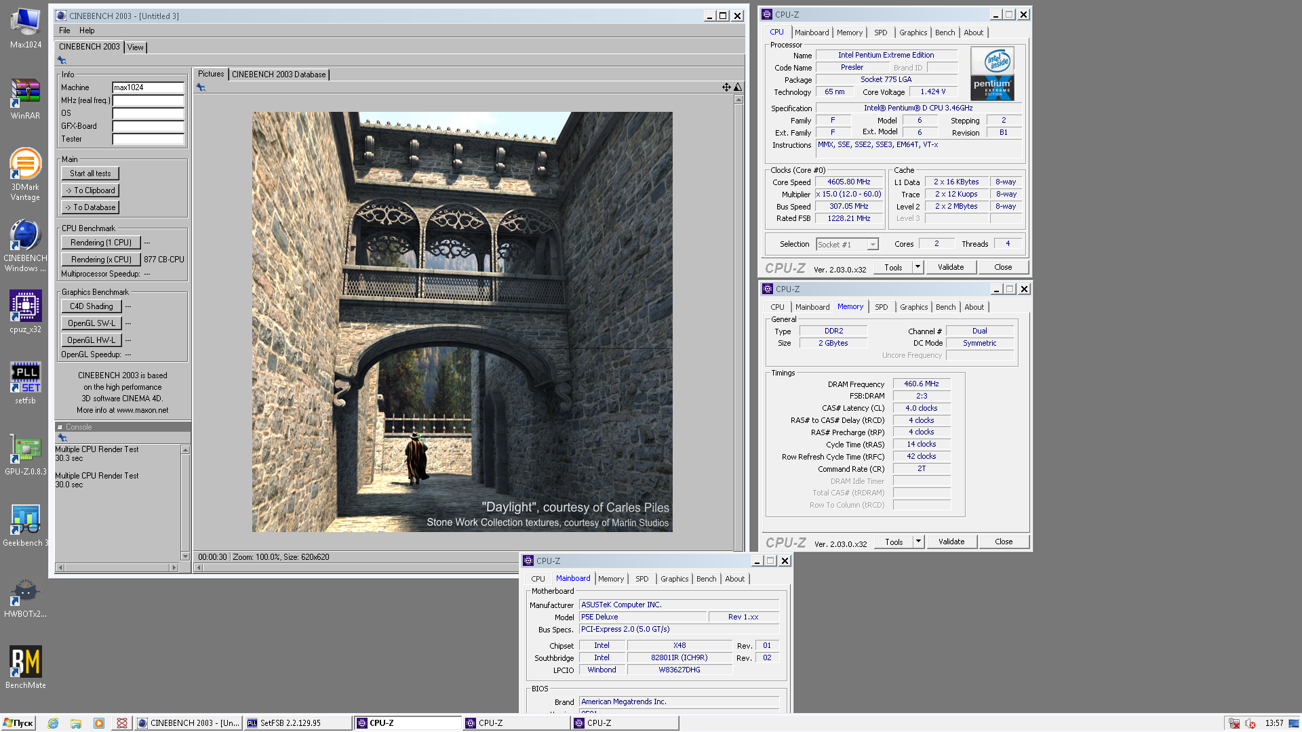Expand Tools dropdown arrow in top CPU-Z
This screenshot has height=732, width=1302.
point(918,267)
